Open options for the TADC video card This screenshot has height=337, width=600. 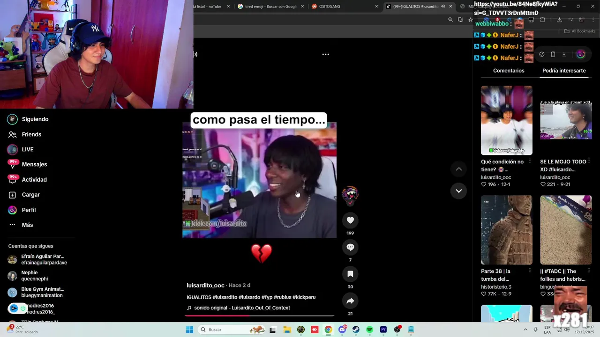pyautogui.click(x=589, y=271)
